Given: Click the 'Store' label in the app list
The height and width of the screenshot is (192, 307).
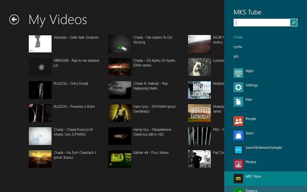Looking at the screenshot, I should point(249,133).
